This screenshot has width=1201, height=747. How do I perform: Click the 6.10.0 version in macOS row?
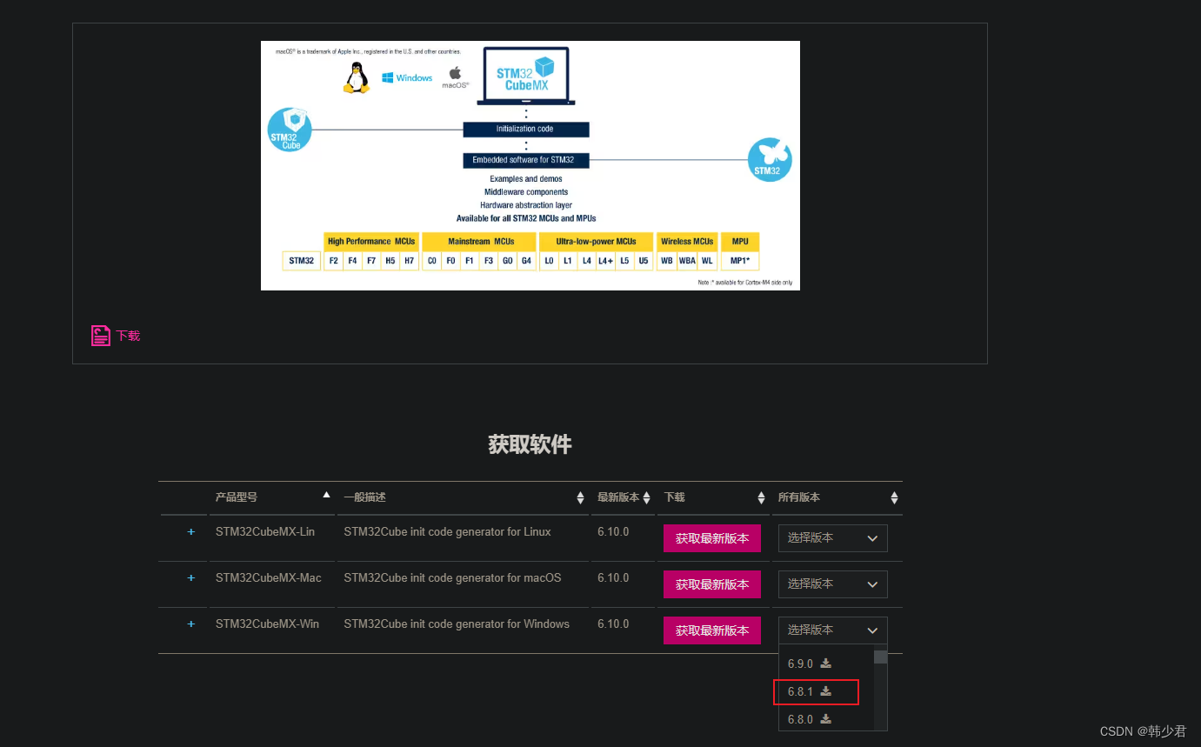tap(613, 577)
